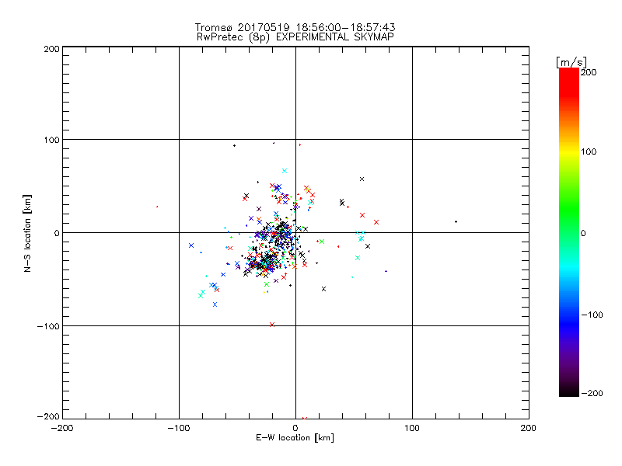Screen dimensions: 622x466
Task: Click the lone red dot near -120 km E-W
Action: click(x=157, y=207)
